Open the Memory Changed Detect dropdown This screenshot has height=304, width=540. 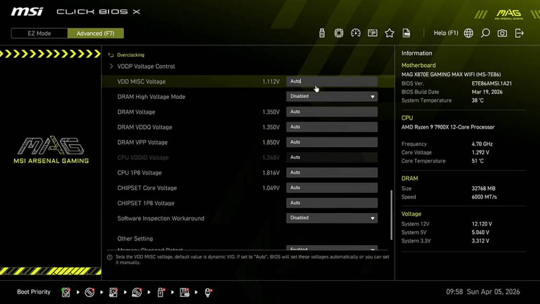coord(332,249)
